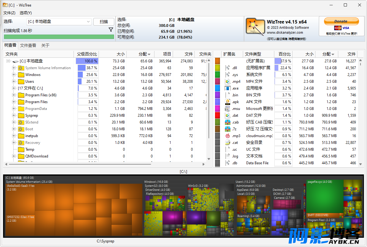This screenshot has height=247, width=367.
Task: Click the .mp4 file type icon
Action: point(227,82)
